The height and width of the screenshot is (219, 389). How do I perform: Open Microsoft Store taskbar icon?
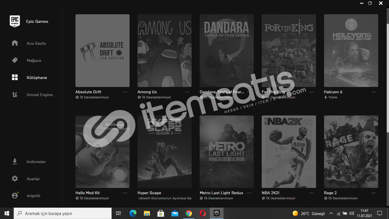[x=161, y=213]
